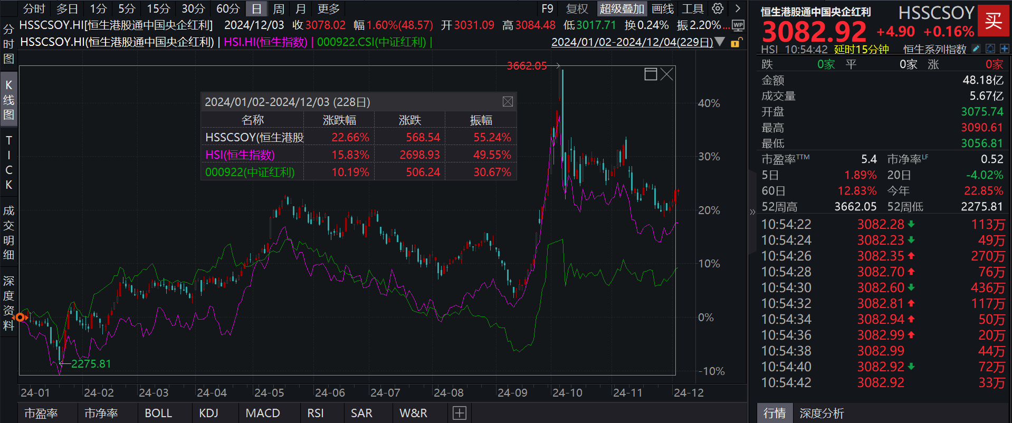Switch to 深度分析 tab in right panel
The width and height of the screenshot is (1012, 423).
click(x=822, y=413)
